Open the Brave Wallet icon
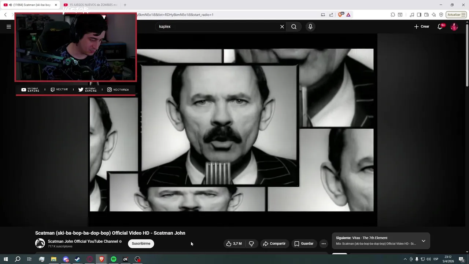 pos(426,15)
